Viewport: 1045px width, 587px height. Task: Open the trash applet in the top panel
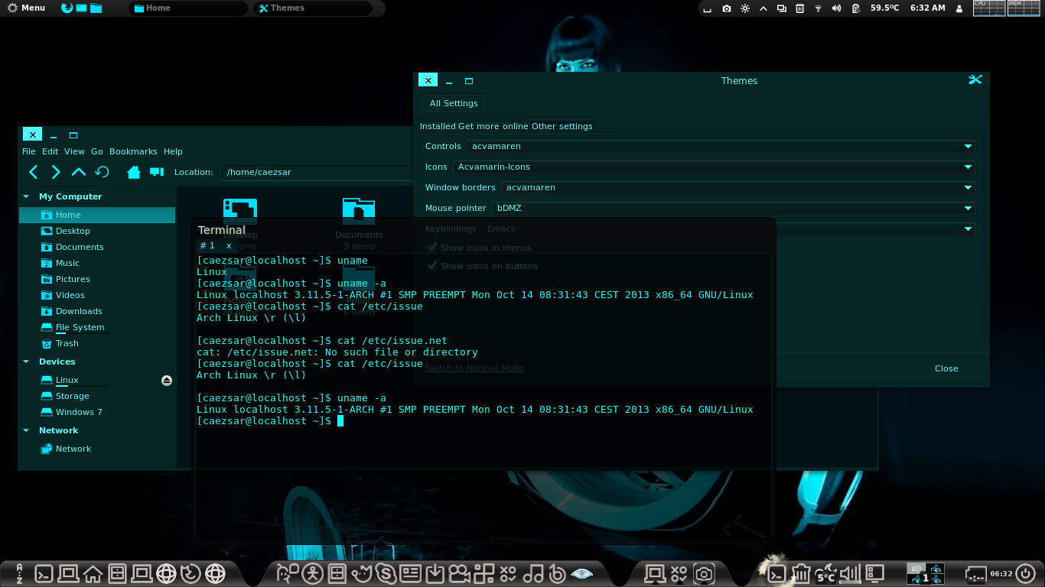[x=799, y=8]
